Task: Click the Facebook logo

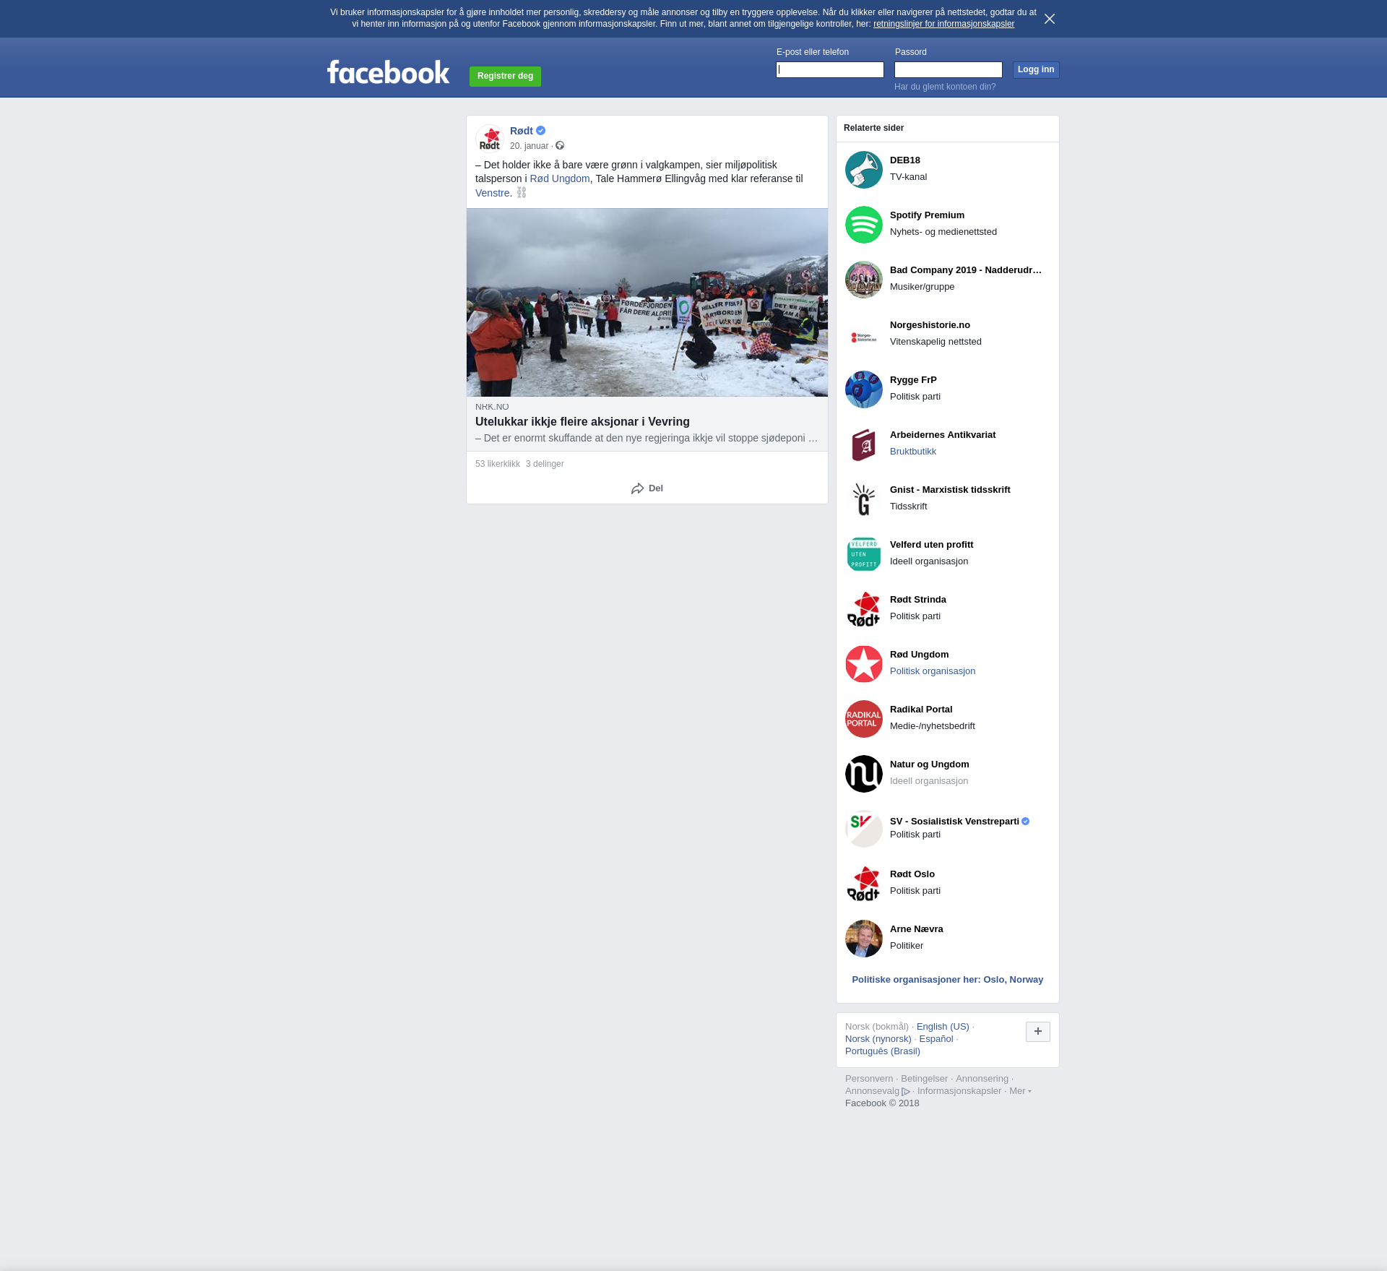Action: (388, 72)
